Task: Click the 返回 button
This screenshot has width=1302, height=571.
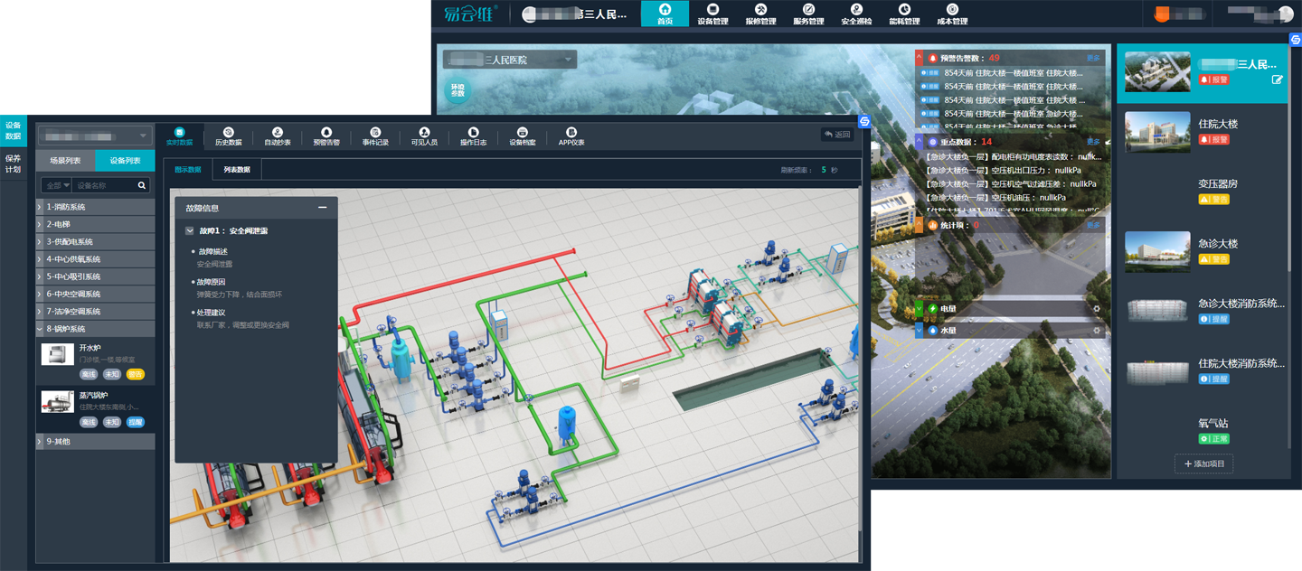Action: (837, 135)
